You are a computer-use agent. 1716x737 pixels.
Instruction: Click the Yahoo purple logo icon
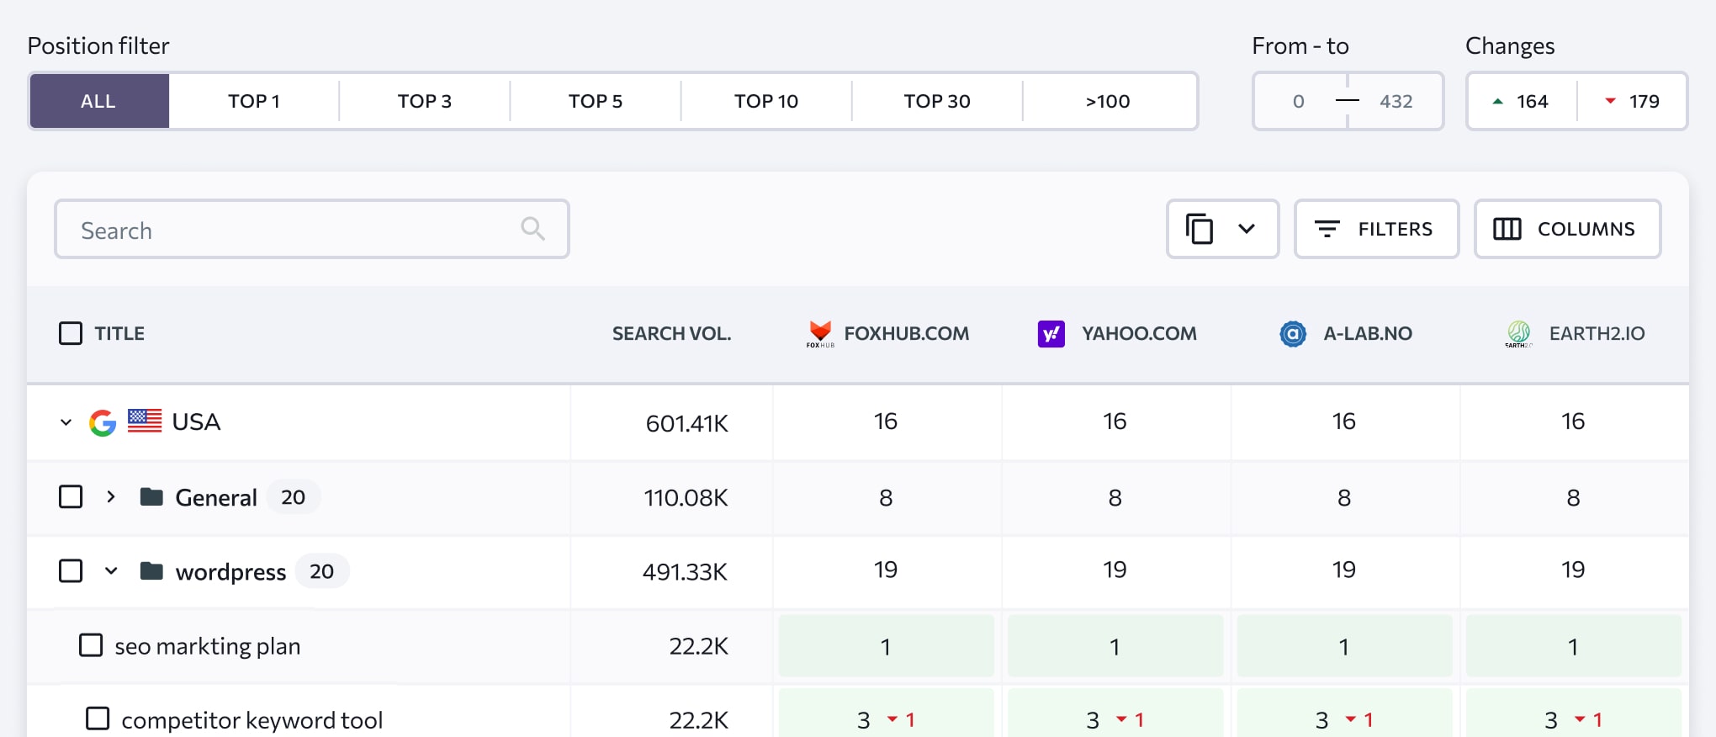pyautogui.click(x=1051, y=334)
